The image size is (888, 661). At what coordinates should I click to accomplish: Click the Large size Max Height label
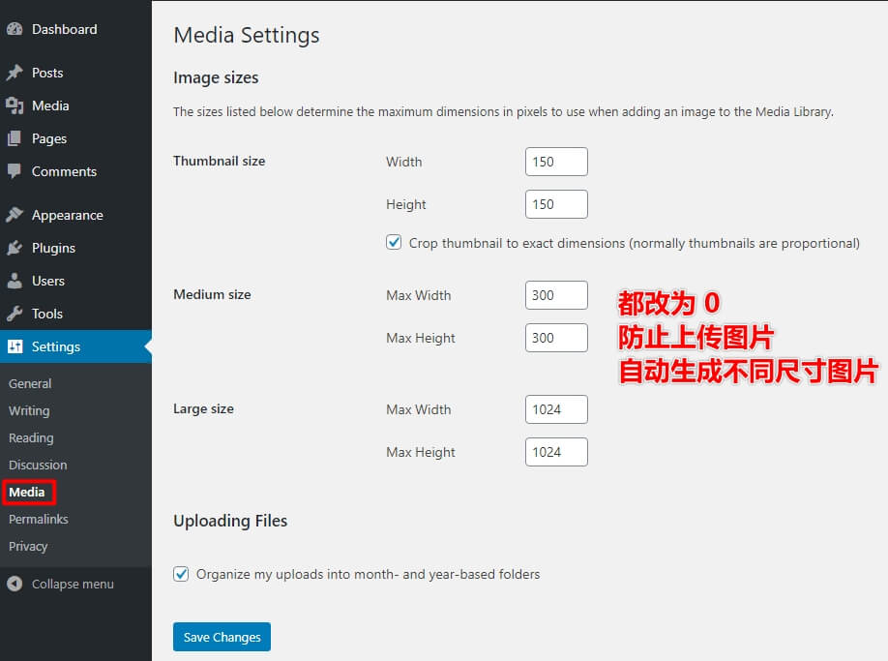pyautogui.click(x=421, y=452)
